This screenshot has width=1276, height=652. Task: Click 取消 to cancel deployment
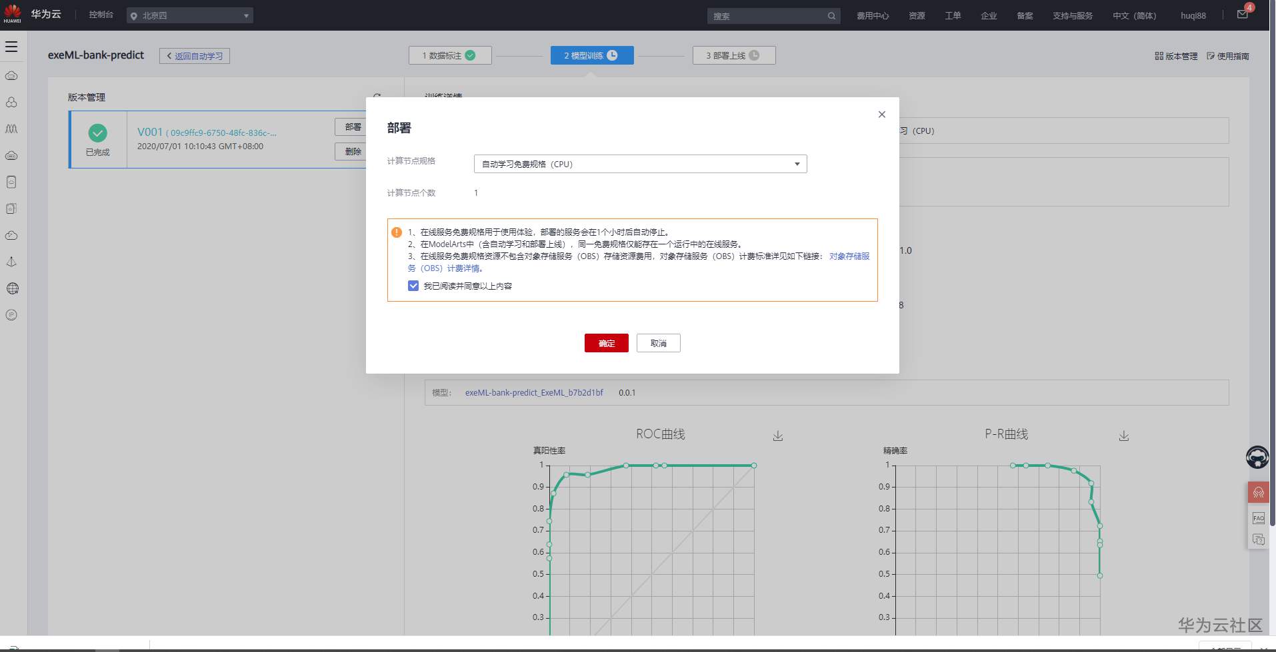[658, 343]
